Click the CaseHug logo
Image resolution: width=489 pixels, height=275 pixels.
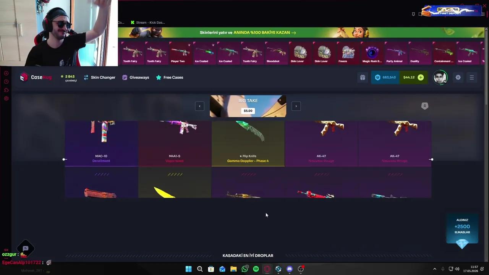click(x=36, y=78)
